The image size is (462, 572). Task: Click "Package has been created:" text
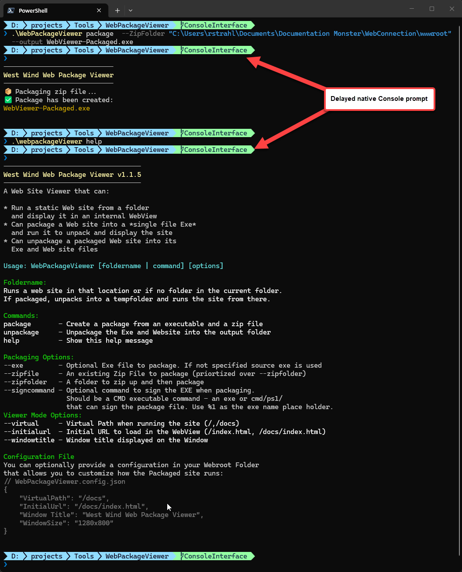click(x=64, y=100)
